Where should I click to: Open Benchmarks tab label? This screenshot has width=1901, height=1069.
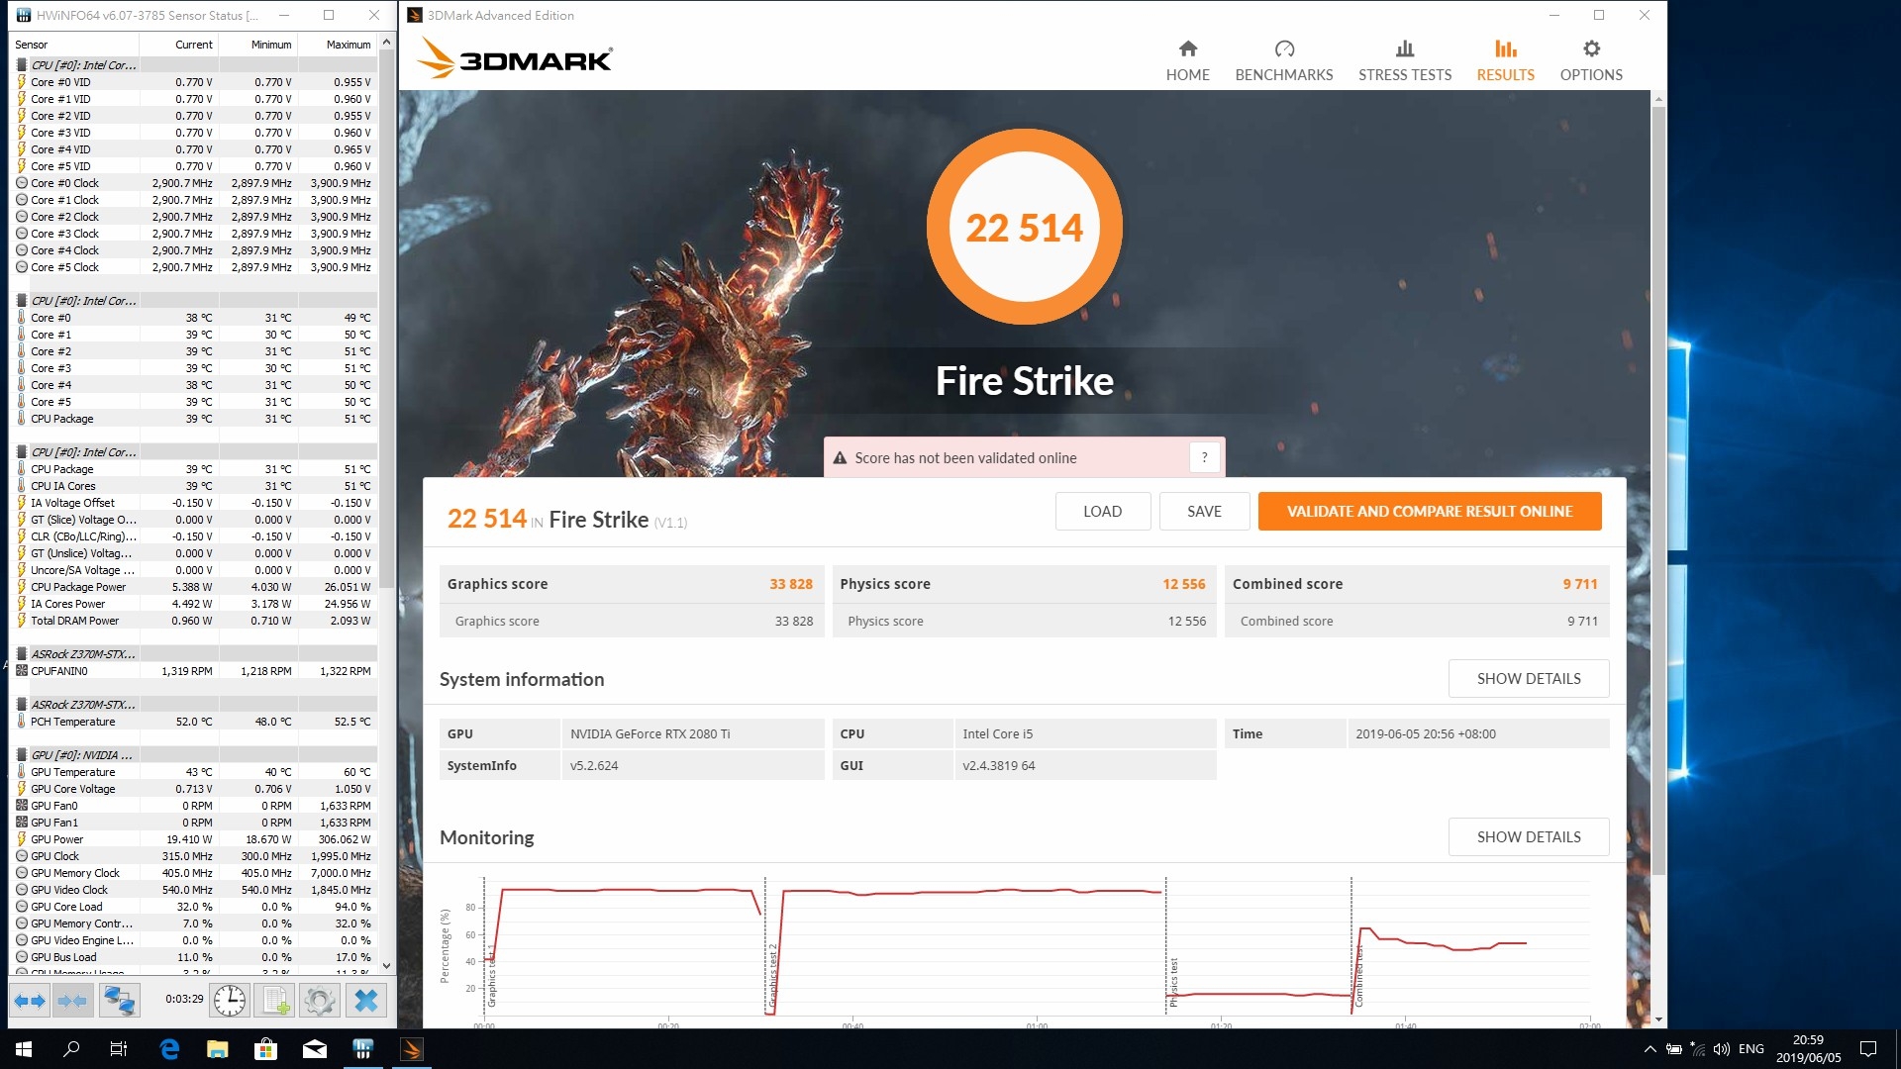point(1284,75)
